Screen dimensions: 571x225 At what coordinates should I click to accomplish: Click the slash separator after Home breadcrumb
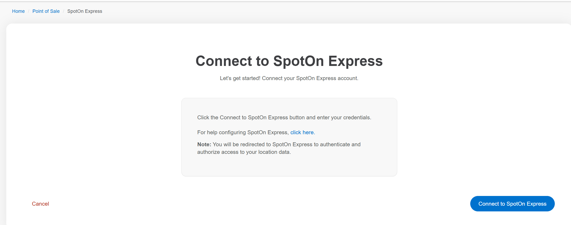pyautogui.click(x=29, y=11)
